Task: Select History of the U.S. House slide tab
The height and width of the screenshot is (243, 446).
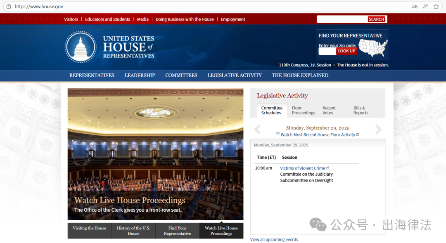Action: tap(133, 231)
